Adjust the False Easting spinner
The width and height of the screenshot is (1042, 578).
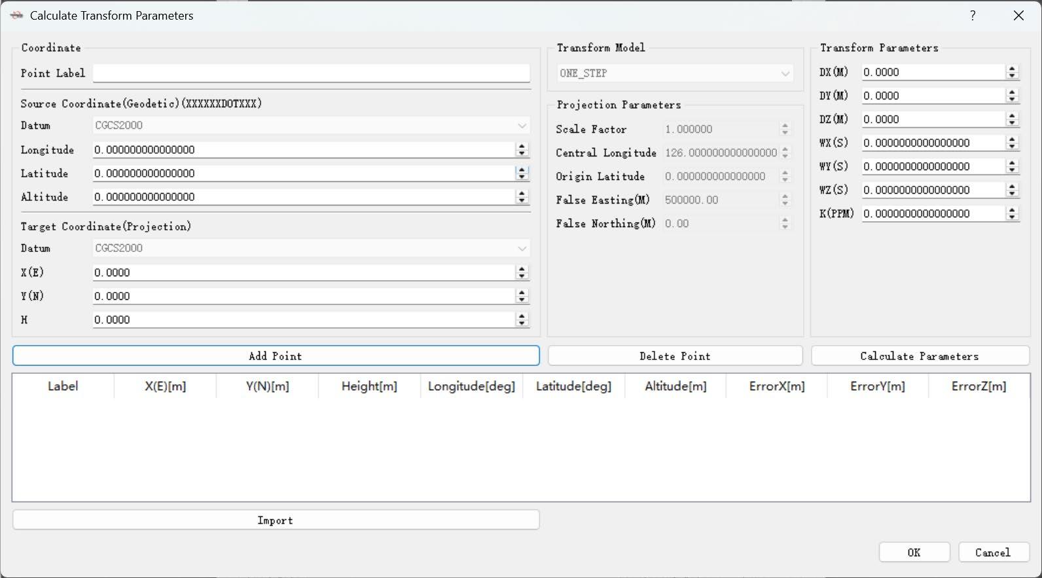click(785, 200)
